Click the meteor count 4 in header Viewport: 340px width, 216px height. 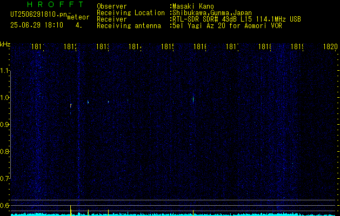[78, 25]
